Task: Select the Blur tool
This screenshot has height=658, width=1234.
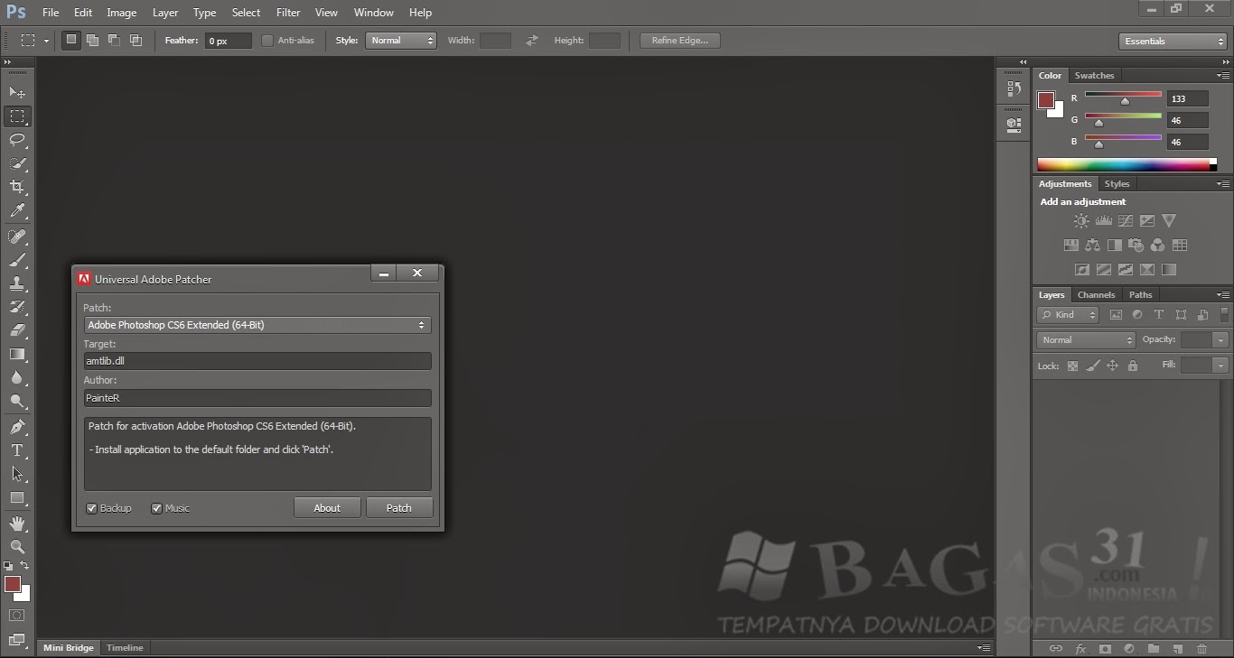Action: 17,378
